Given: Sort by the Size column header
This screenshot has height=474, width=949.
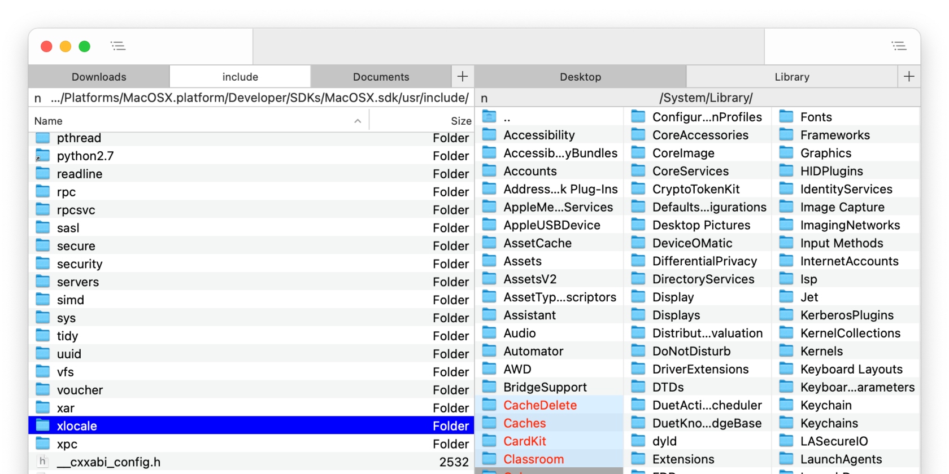Looking at the screenshot, I should [x=422, y=121].
